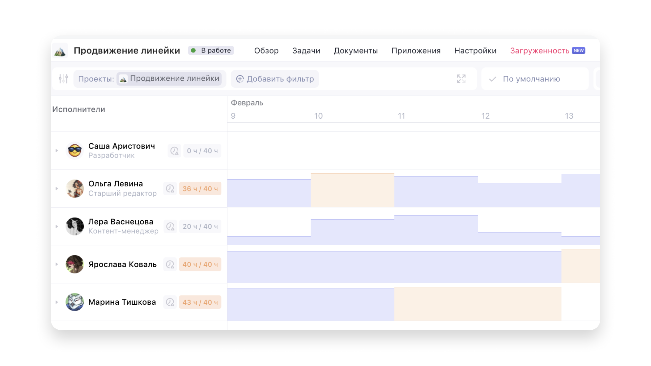Image resolution: width=651 pixels, height=366 pixels.
Task: Expand Марина Тишкова's row arrow
Action: coord(57,302)
